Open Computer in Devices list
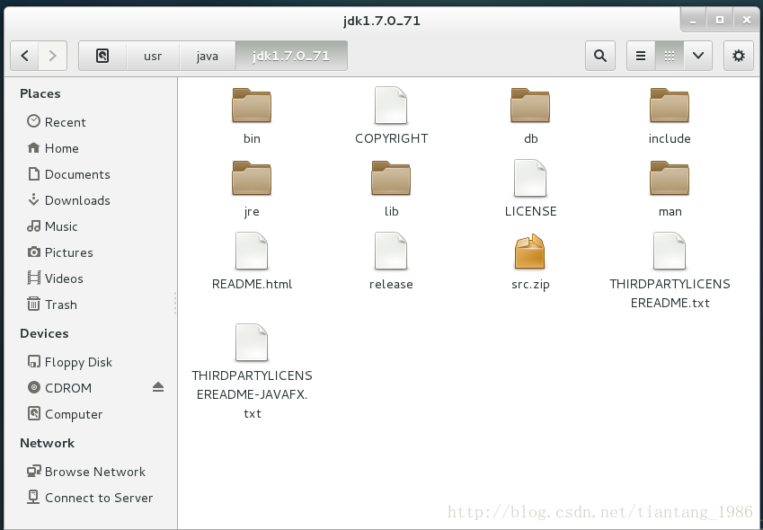The image size is (763, 530). coord(65,414)
